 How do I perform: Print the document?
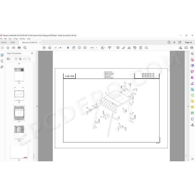[19, 48]
